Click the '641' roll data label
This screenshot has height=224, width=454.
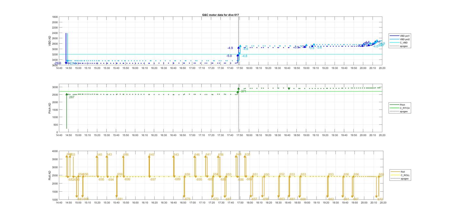208,155
